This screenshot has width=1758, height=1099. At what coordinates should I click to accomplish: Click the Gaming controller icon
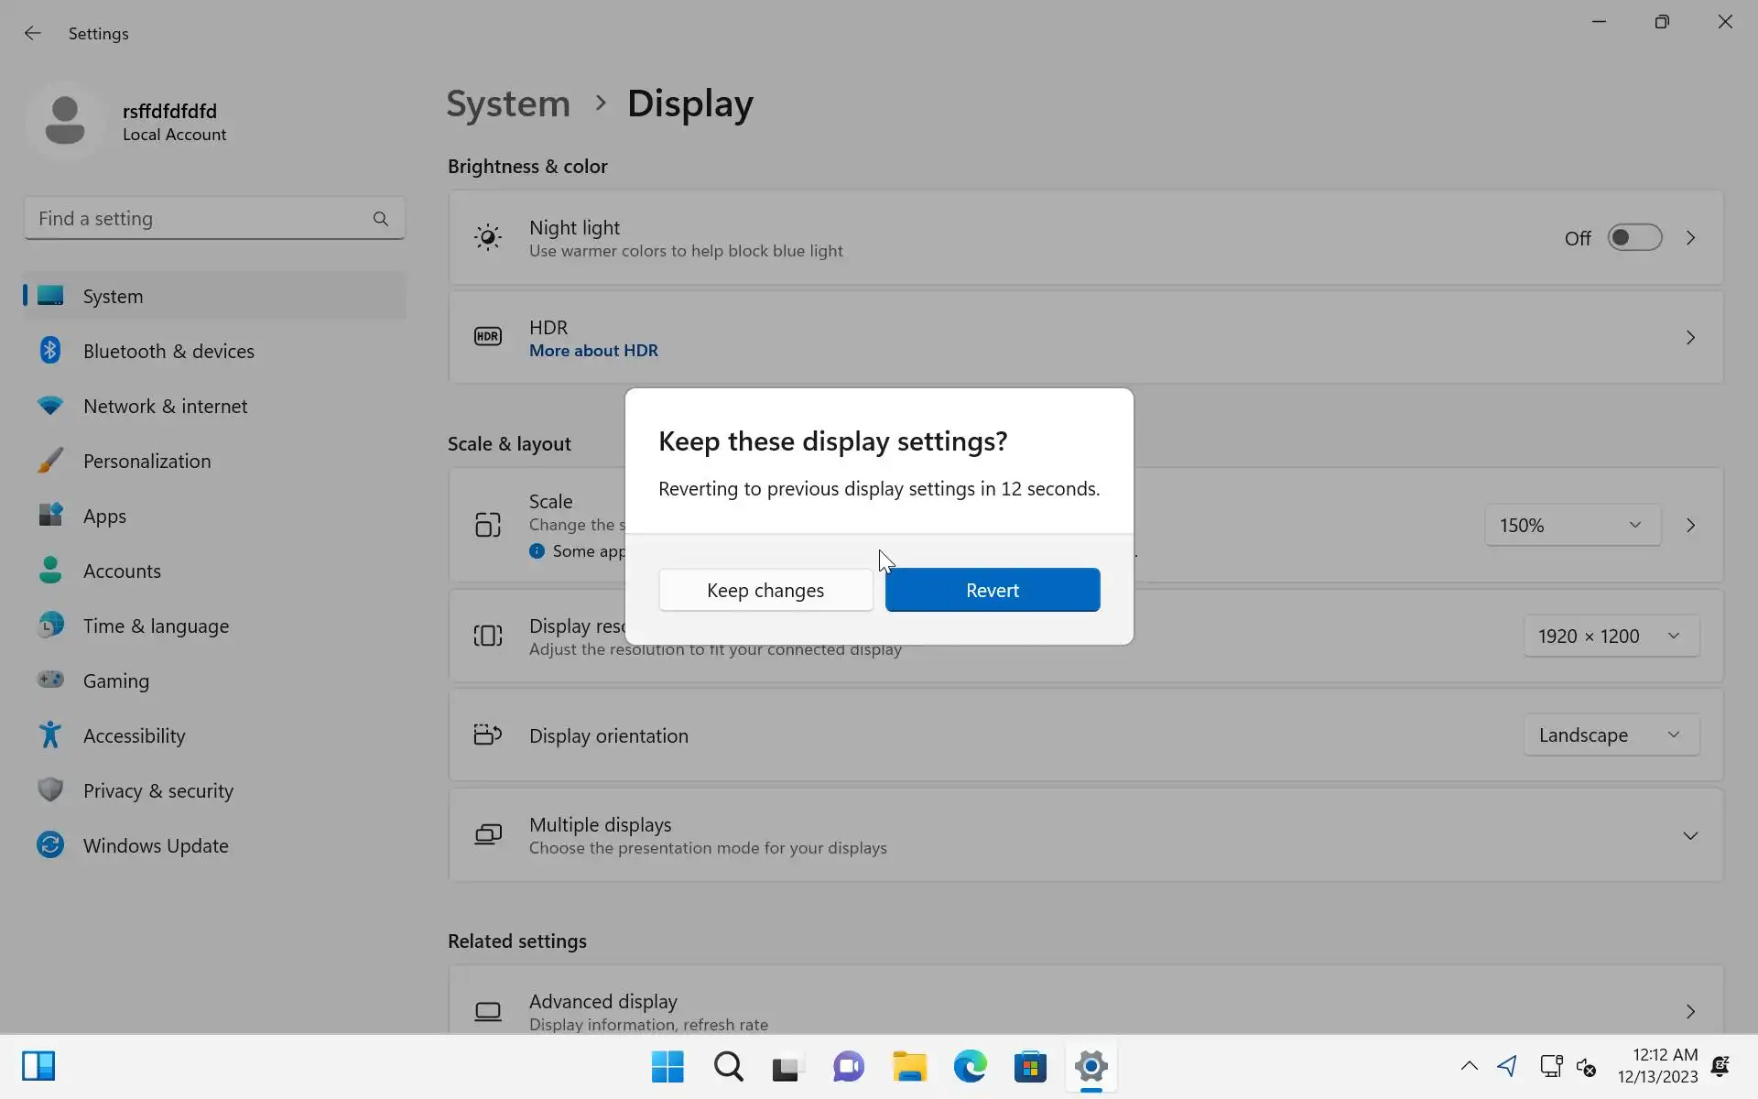[x=50, y=680]
